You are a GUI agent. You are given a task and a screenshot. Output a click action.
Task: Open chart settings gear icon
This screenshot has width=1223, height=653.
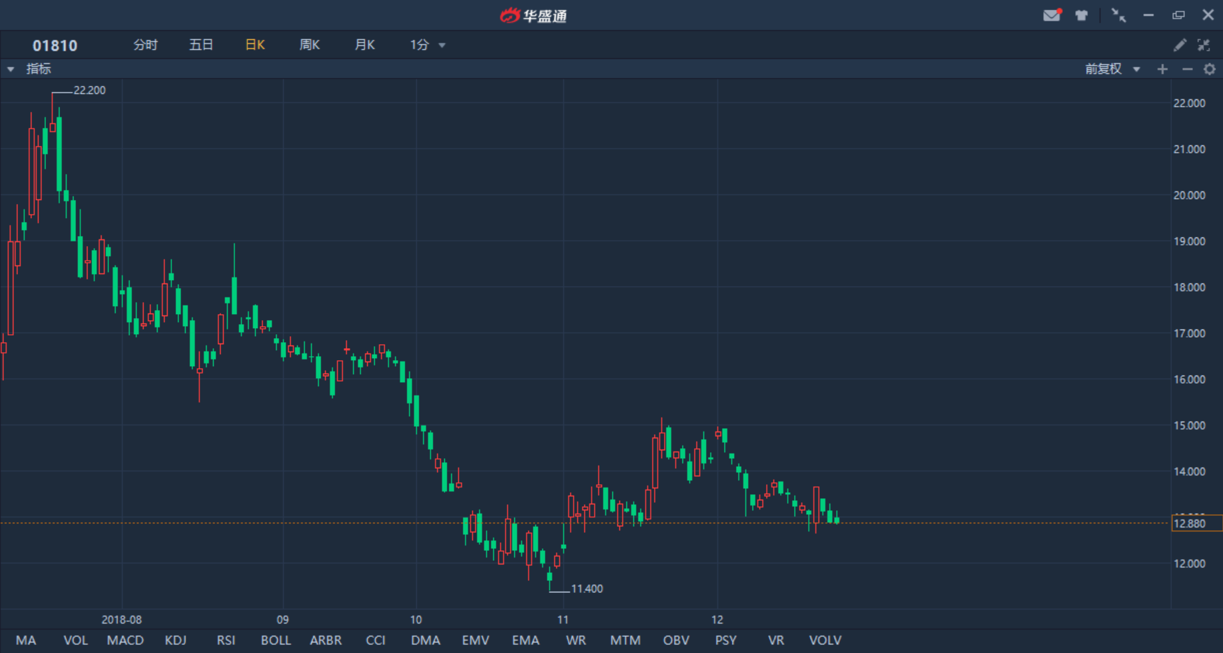[x=1210, y=69]
